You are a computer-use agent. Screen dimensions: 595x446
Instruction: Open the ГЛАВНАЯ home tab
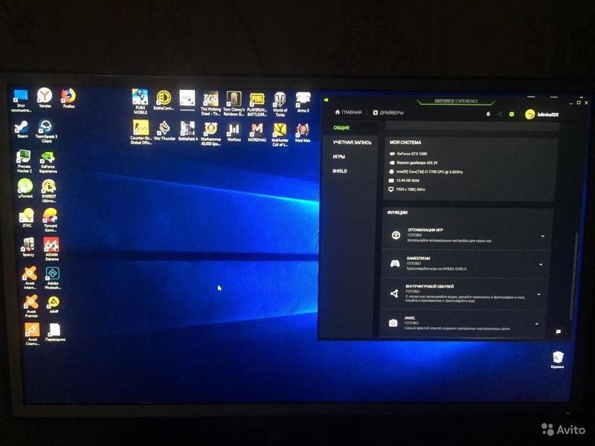click(x=348, y=112)
